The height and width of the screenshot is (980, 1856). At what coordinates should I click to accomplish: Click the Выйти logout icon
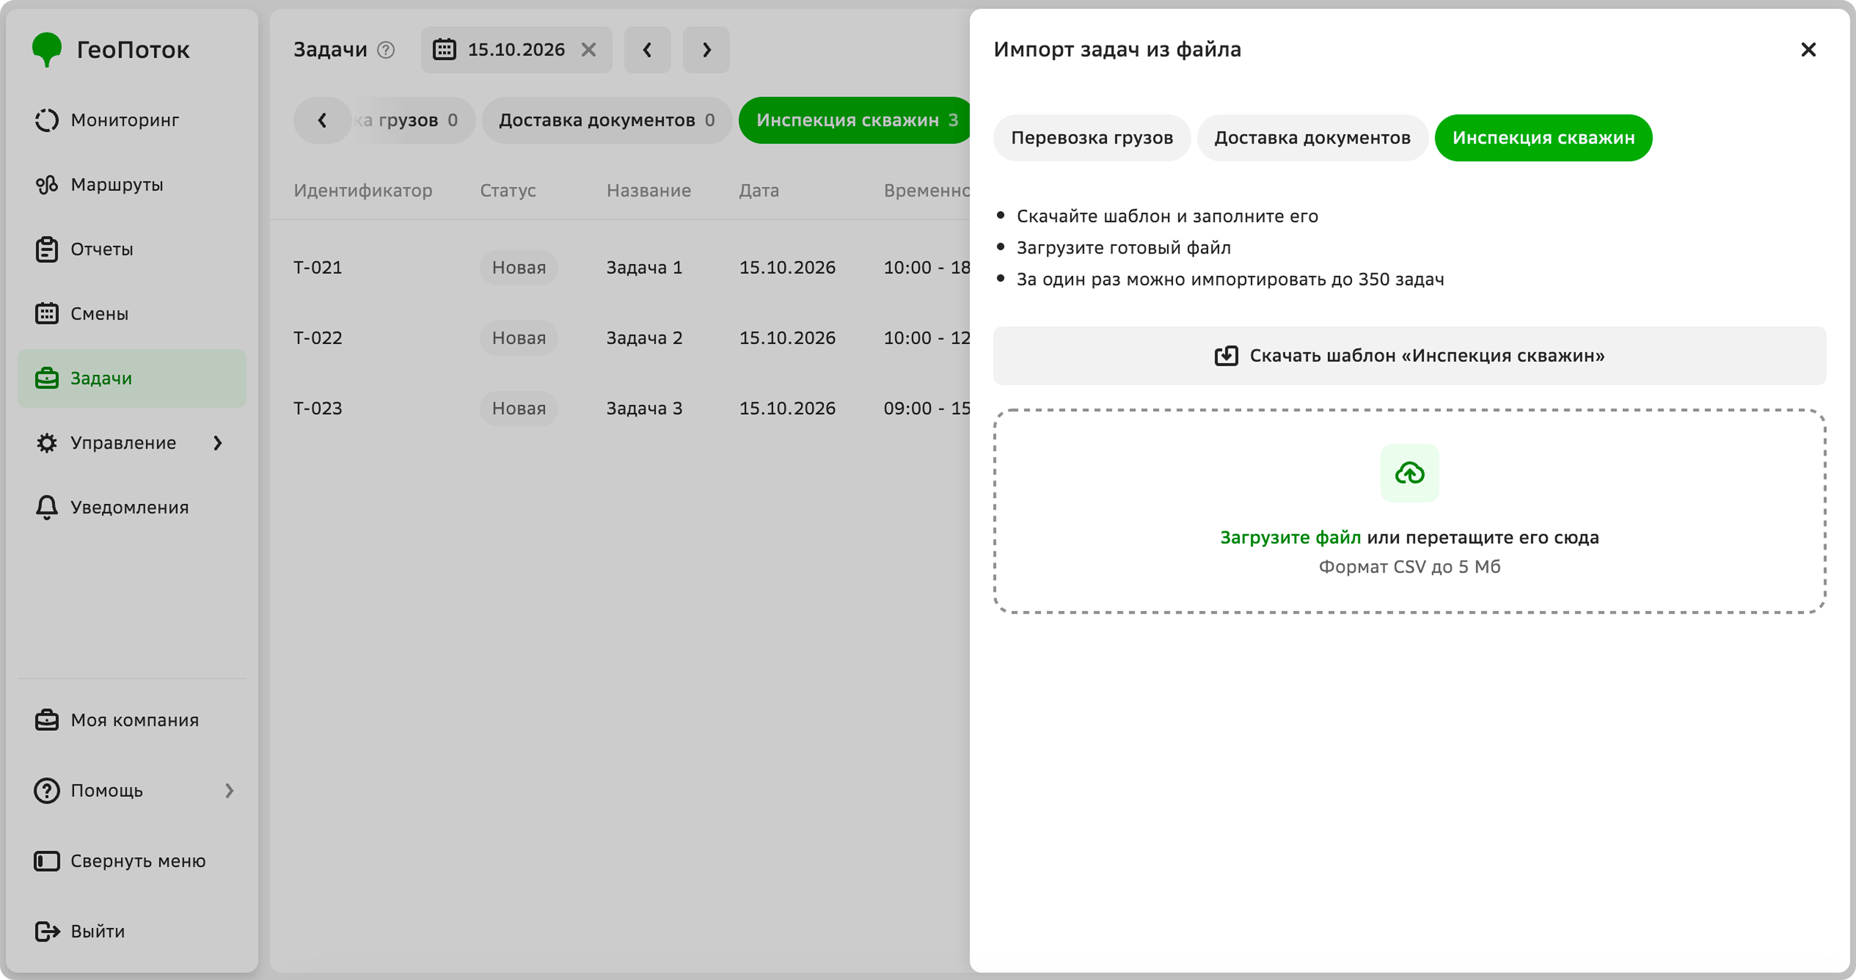[47, 931]
